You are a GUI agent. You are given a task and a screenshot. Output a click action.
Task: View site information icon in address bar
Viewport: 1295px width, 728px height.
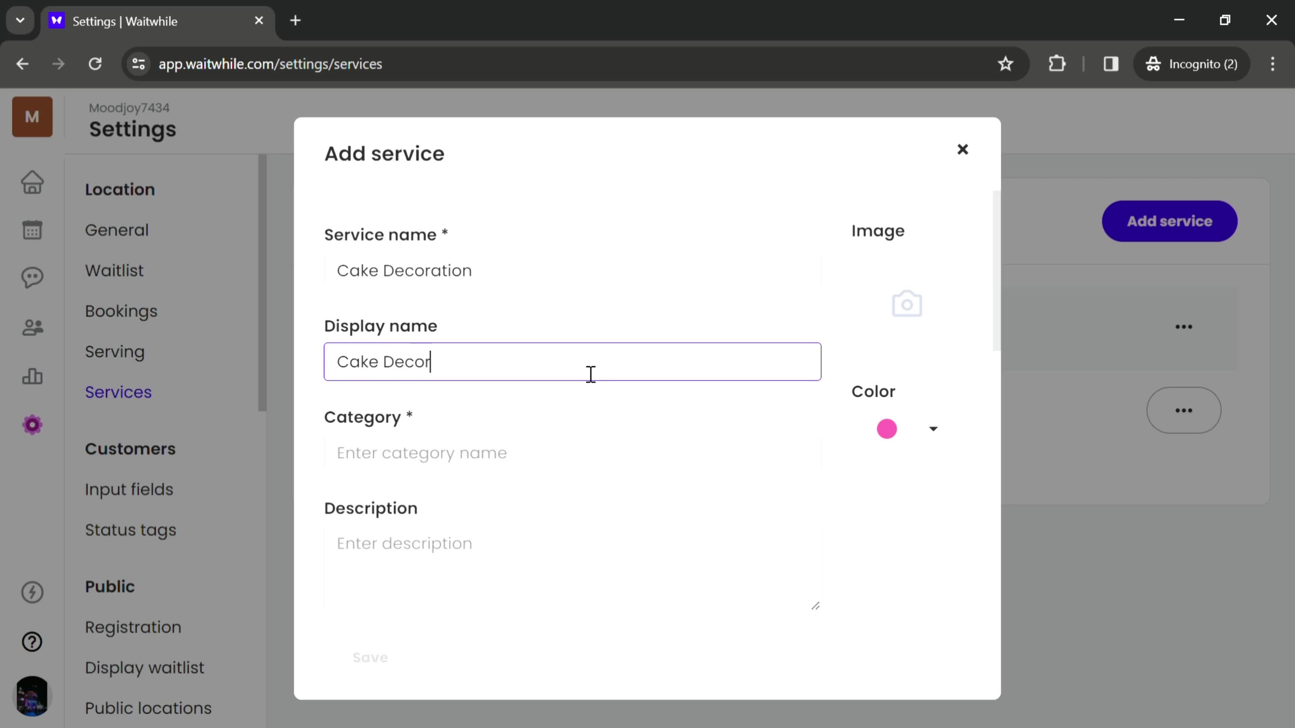138,64
